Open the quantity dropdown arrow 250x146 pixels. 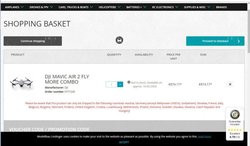[x=120, y=84]
